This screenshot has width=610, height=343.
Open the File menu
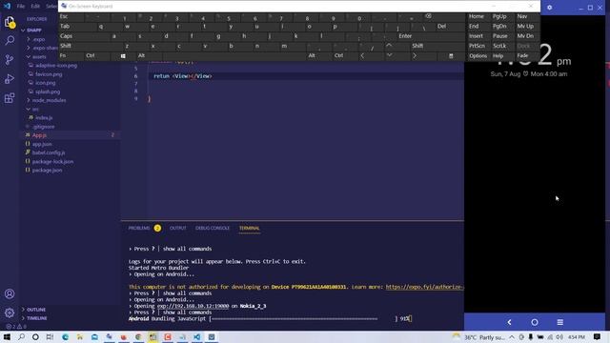[21, 7]
